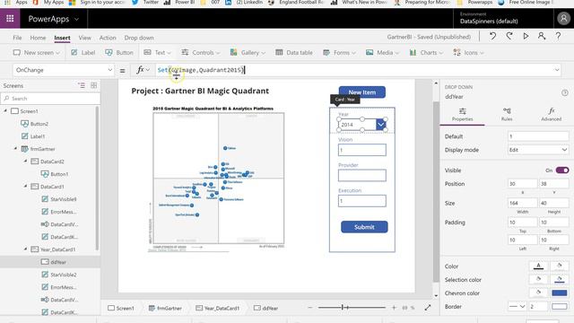This screenshot has height=323, width=574.
Task: Collapse the DataCard2 tree node
Action: [x=26, y=161]
